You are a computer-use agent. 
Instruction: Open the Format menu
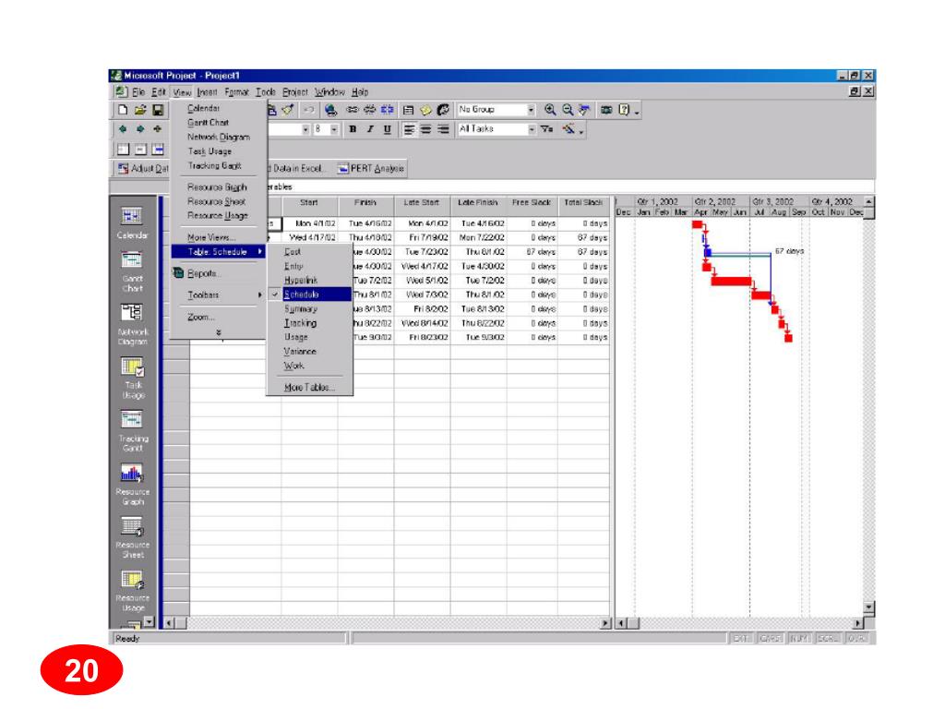click(236, 92)
